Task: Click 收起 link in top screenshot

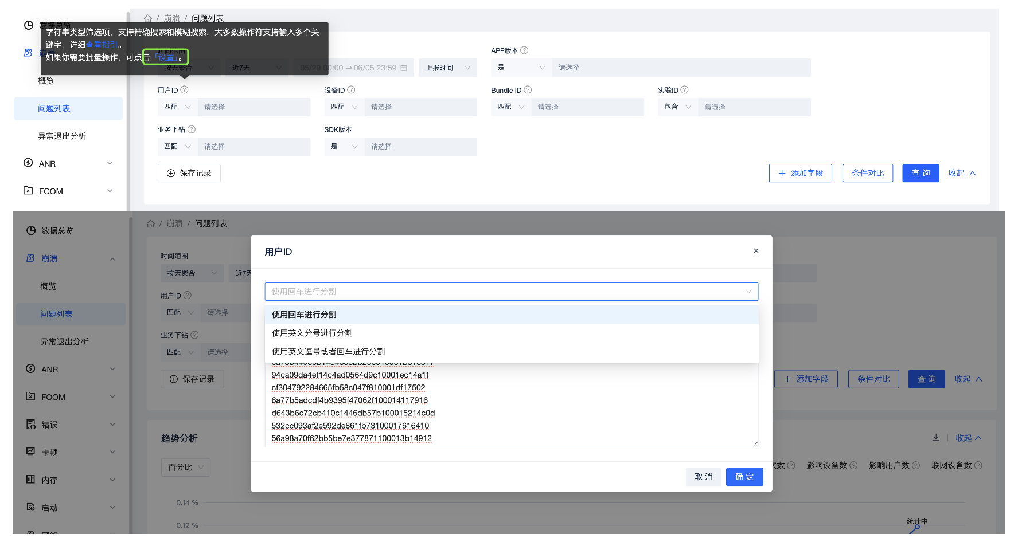Action: click(962, 173)
